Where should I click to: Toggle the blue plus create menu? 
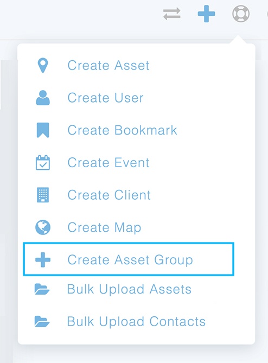coord(207,14)
